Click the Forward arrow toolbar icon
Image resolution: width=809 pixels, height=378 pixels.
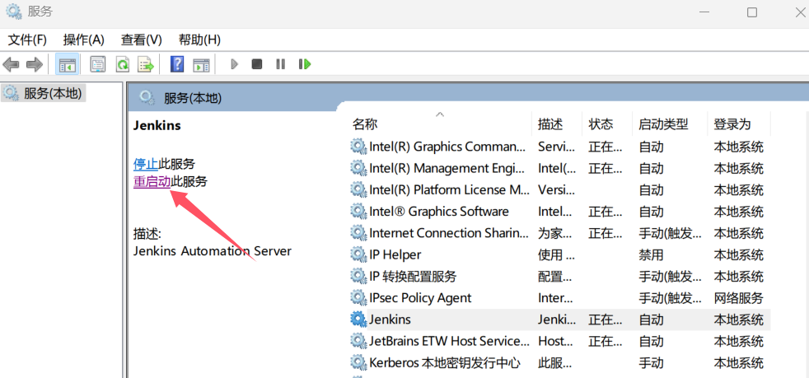[35, 64]
